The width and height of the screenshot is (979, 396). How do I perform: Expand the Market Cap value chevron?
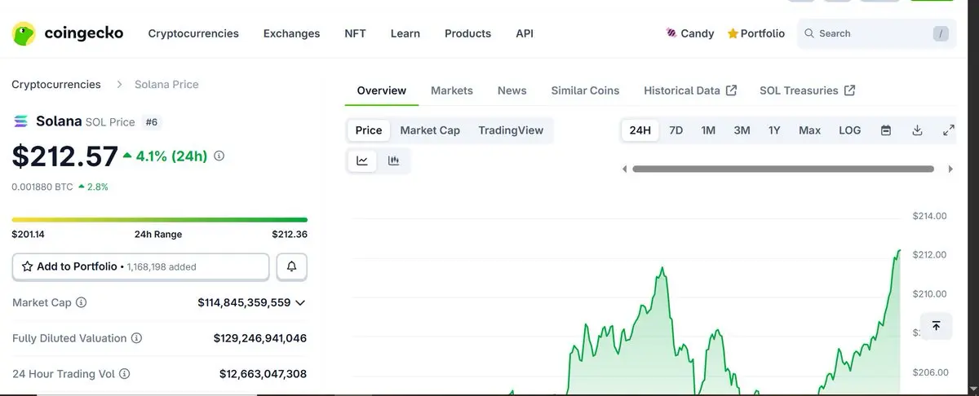[300, 303]
